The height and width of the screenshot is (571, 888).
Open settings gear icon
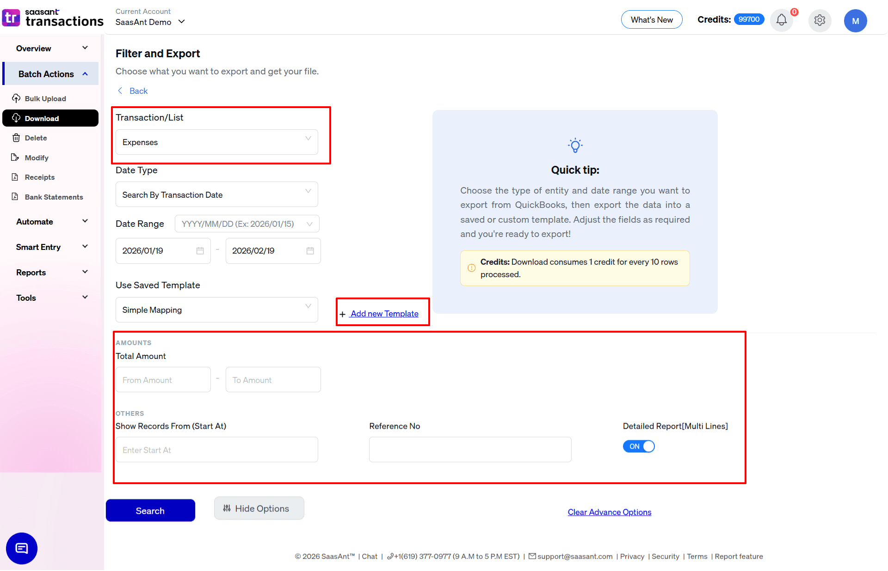[x=820, y=20]
